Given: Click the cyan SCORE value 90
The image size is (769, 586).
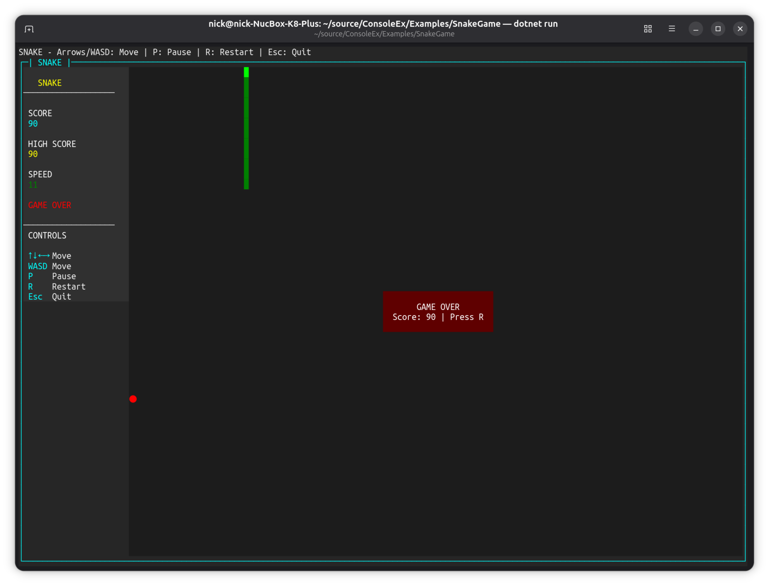Looking at the screenshot, I should [x=33, y=124].
